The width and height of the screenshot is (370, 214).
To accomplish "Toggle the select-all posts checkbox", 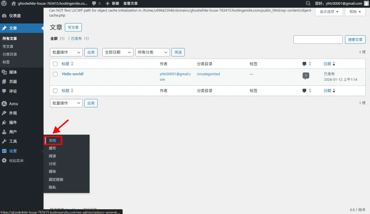I will click(55, 64).
